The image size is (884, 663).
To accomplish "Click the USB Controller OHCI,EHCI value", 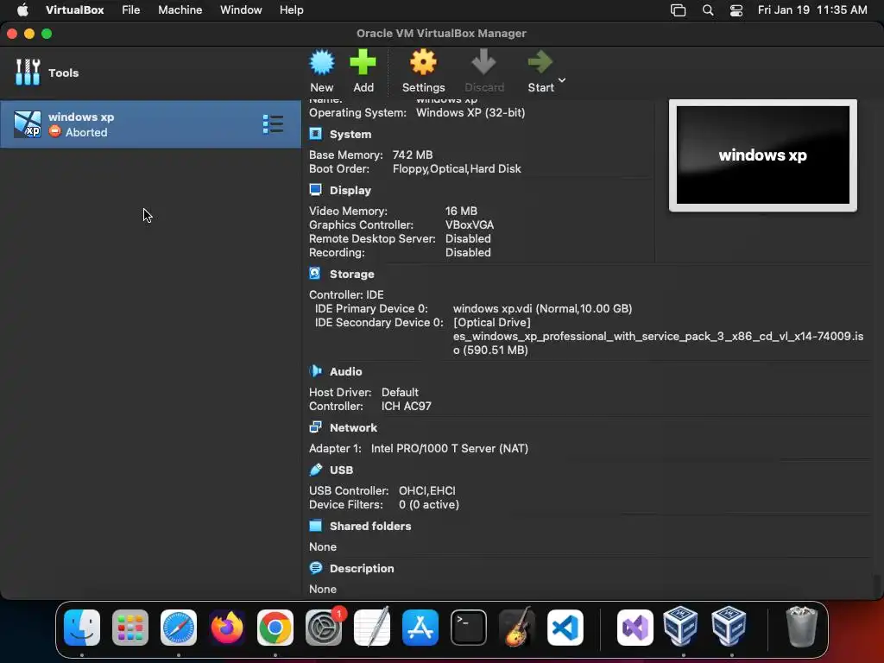I will pos(426,491).
